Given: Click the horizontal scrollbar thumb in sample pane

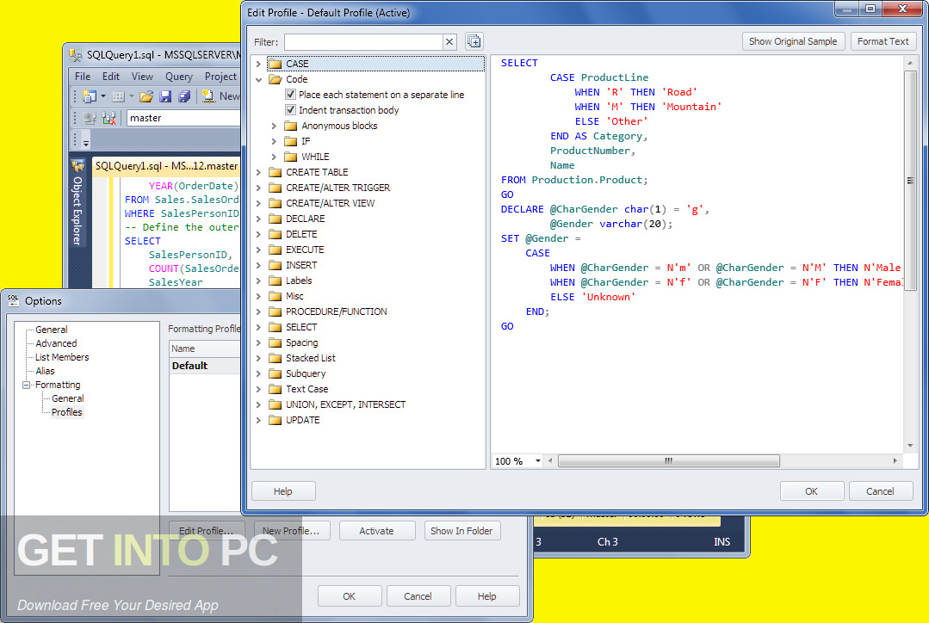Looking at the screenshot, I should 669,460.
